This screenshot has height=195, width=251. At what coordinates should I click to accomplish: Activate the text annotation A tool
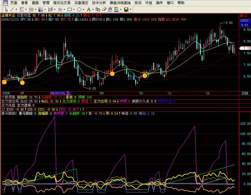pos(88,9)
